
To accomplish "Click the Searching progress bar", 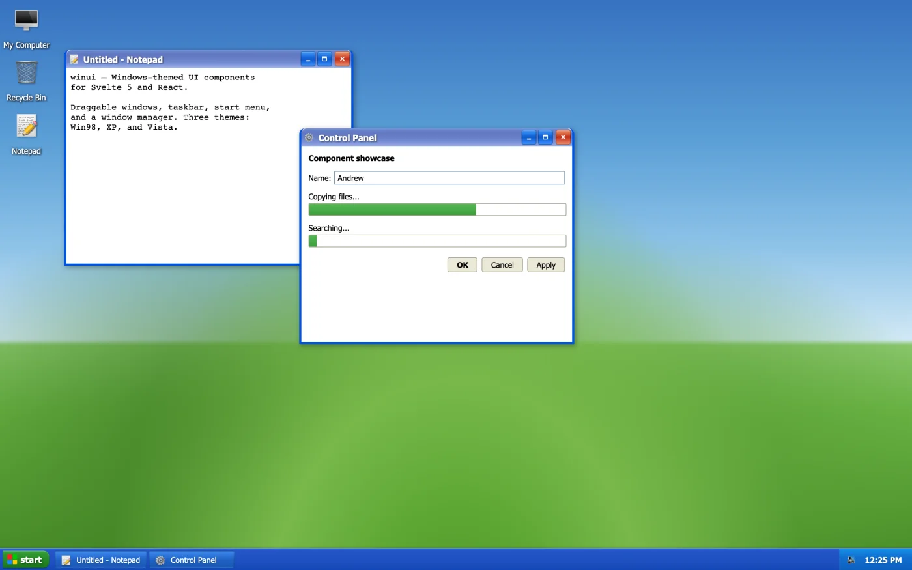I will (437, 241).
